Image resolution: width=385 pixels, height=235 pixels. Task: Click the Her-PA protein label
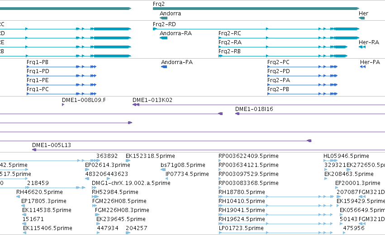click(370, 62)
